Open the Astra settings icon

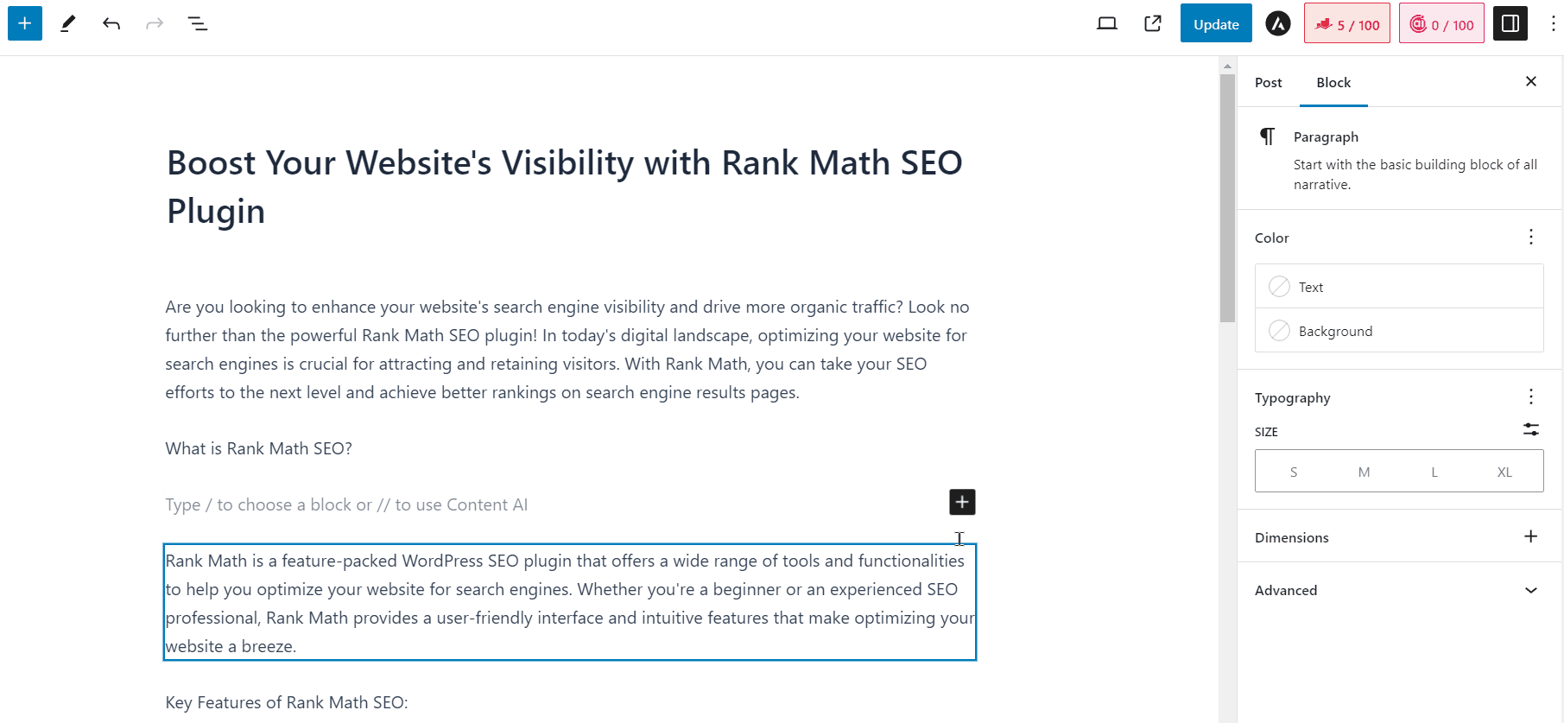(x=1278, y=24)
